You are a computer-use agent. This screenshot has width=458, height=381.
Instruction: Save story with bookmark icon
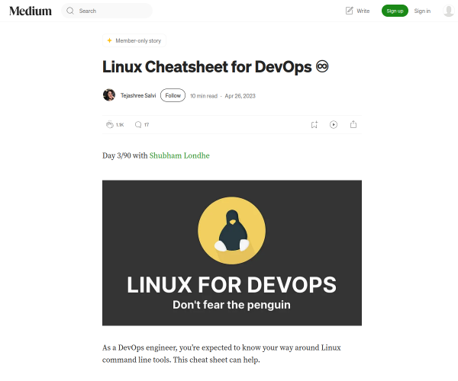point(314,125)
